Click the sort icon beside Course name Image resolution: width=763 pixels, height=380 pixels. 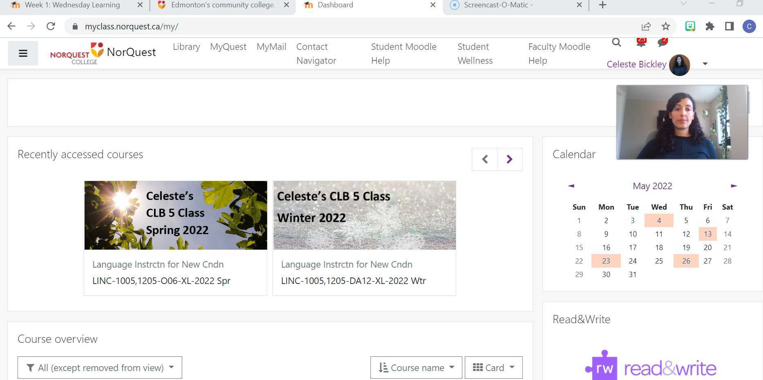coord(383,367)
